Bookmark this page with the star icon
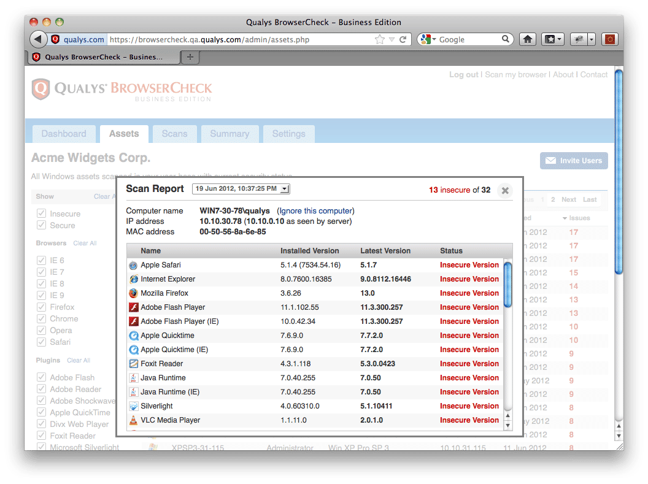Viewport: 648px width, 484px height. (x=379, y=40)
